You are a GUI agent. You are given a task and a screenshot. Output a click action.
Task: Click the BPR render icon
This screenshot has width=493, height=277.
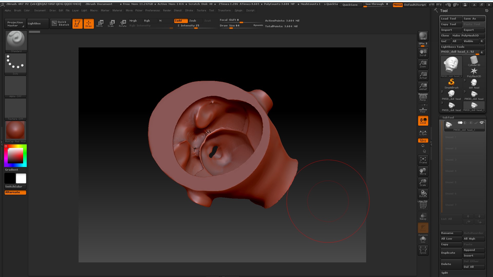pyautogui.click(x=423, y=36)
